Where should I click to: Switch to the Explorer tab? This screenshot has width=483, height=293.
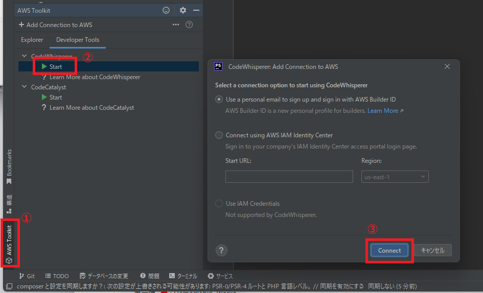[32, 40]
